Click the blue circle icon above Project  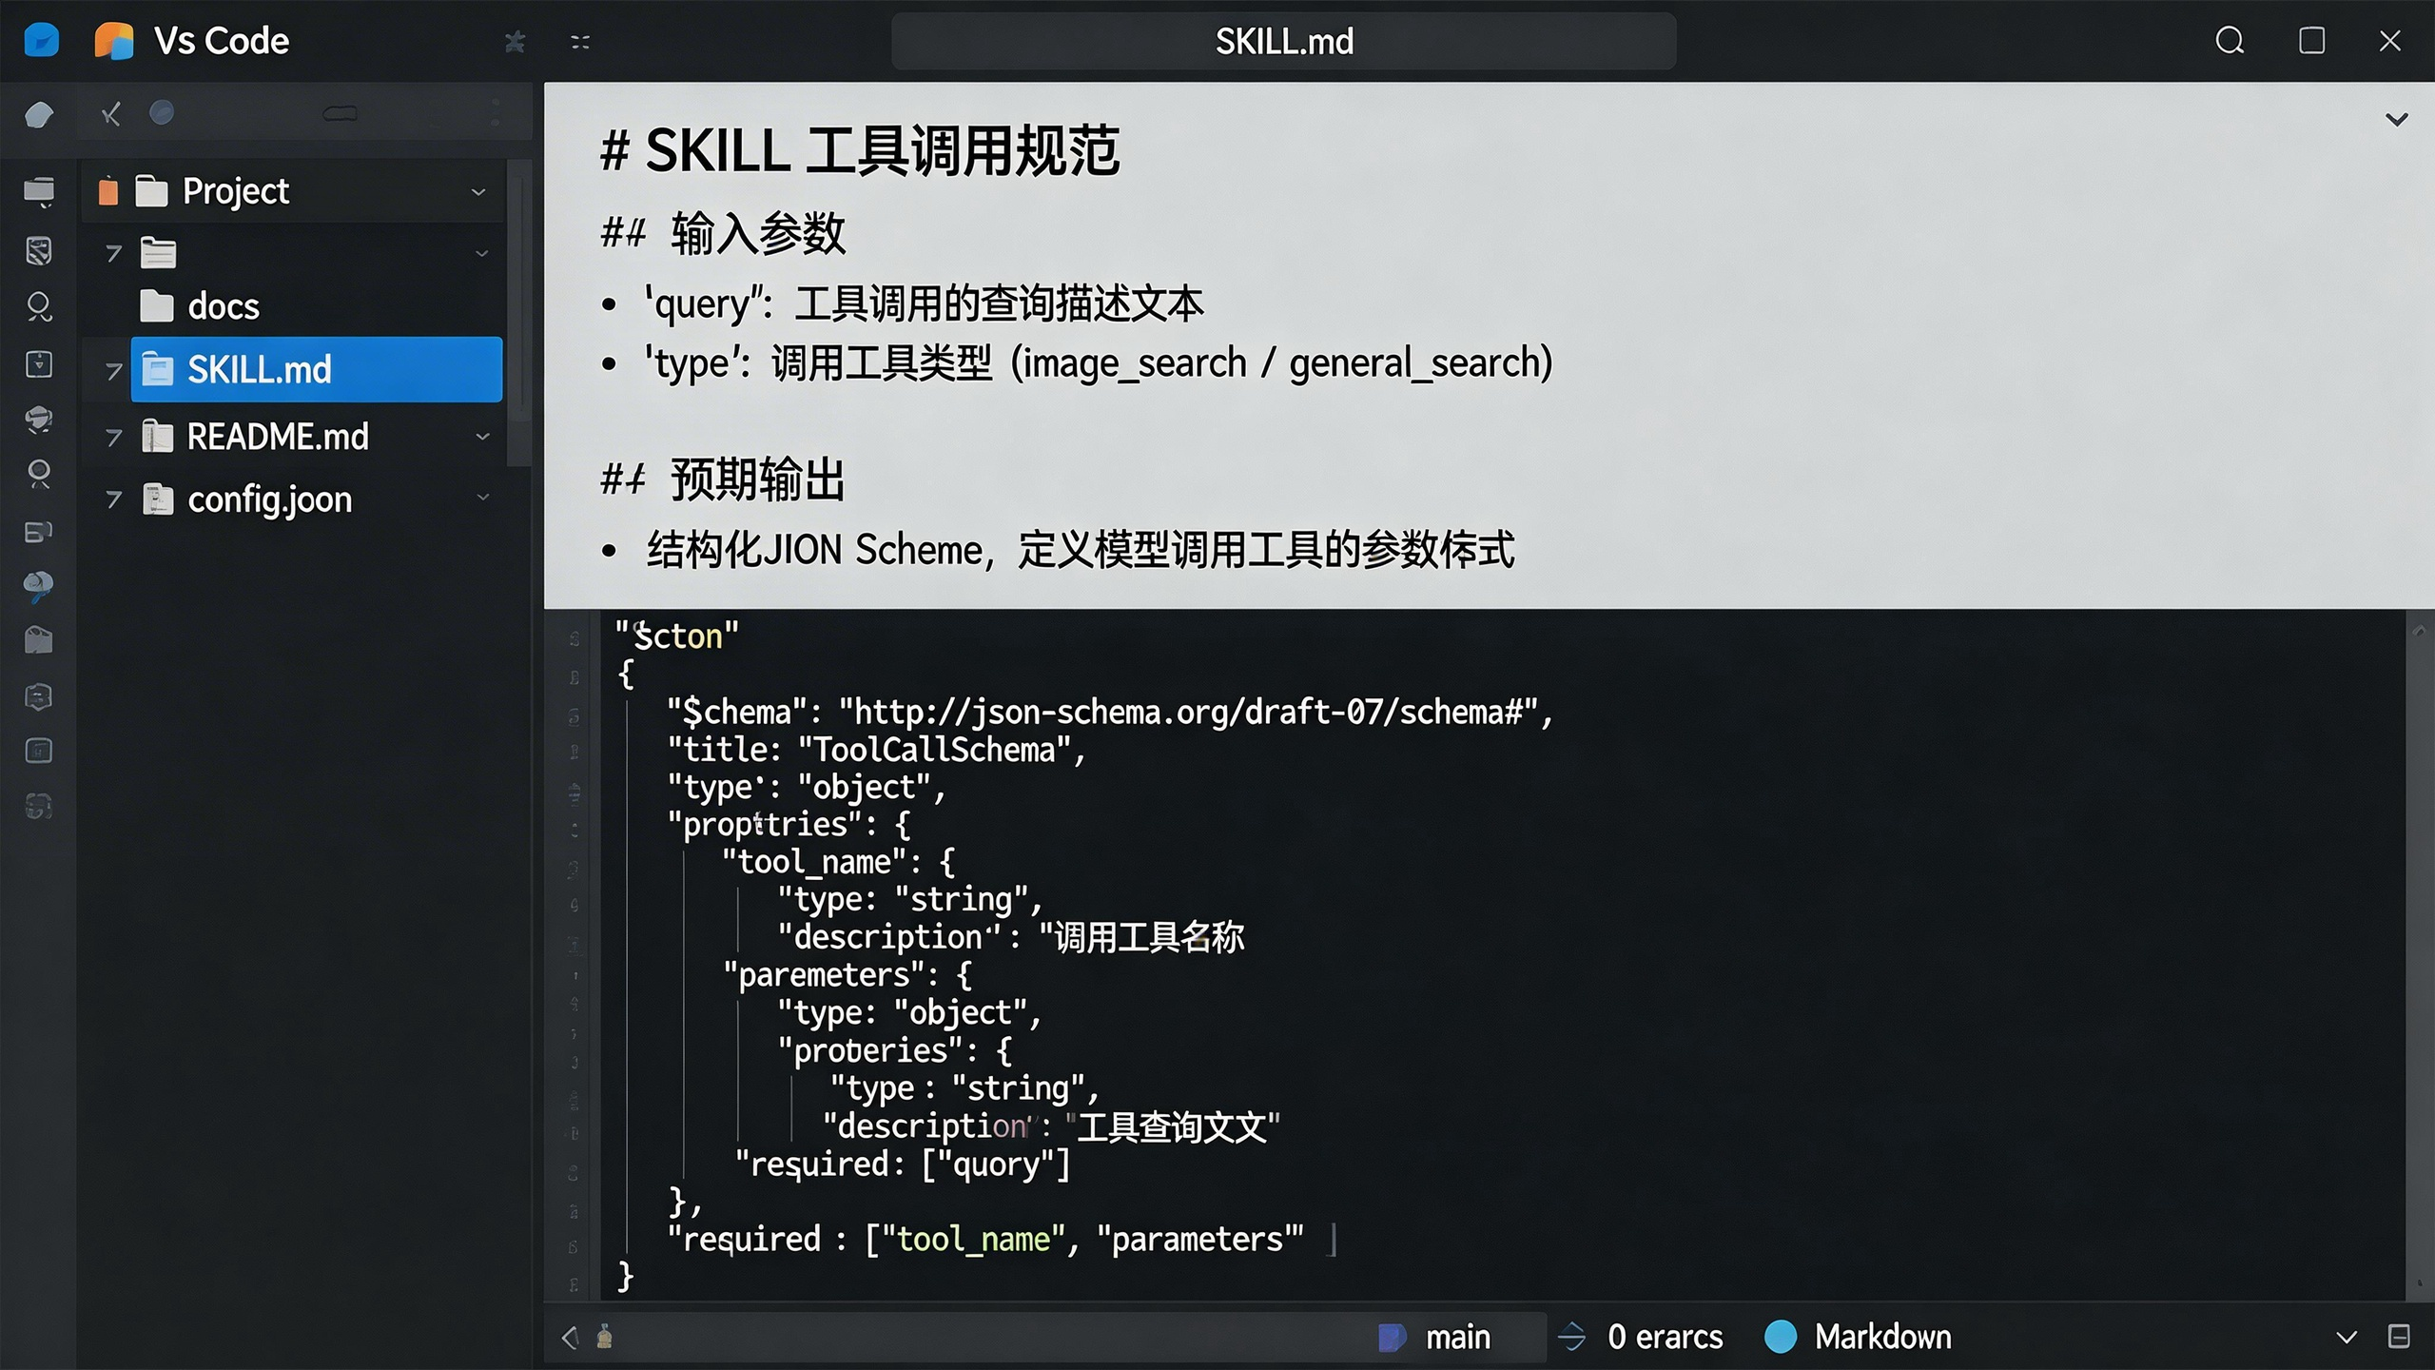pos(162,113)
